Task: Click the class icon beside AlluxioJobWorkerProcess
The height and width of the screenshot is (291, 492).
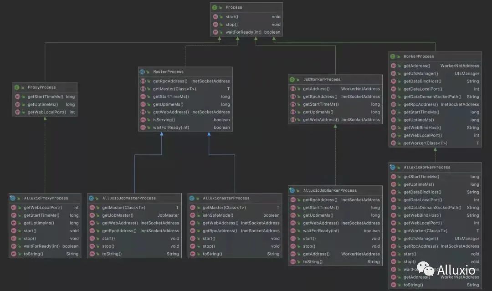Action: [x=292, y=190]
